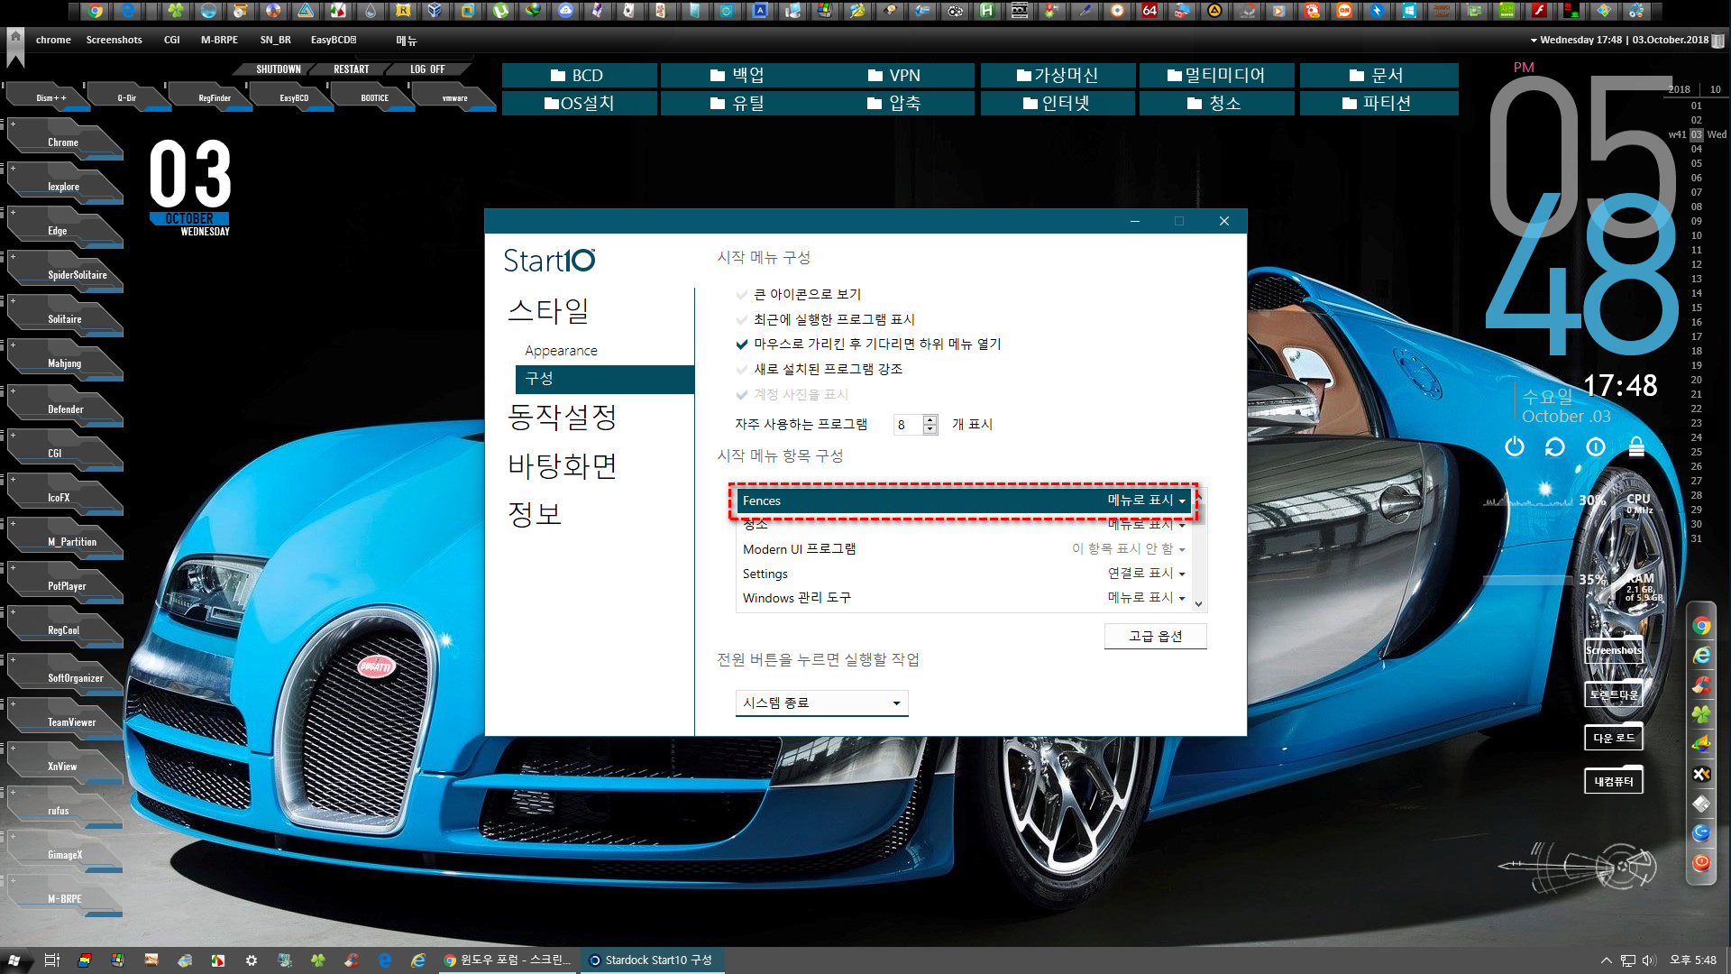Click the volume icon in system tray
The width and height of the screenshot is (1731, 974).
[x=1649, y=960]
